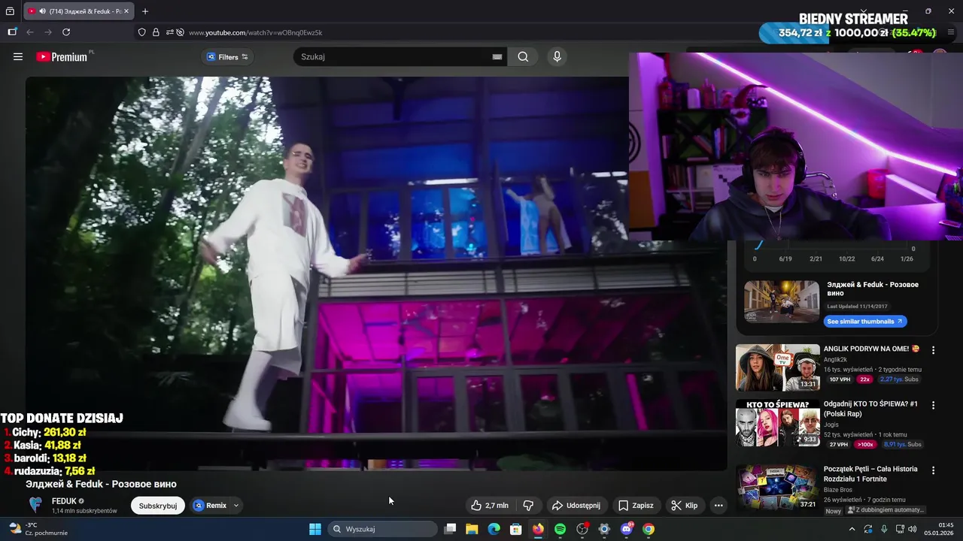Screen dimensions: 963x541
Task: Reload the page in browser toolbar
Action: [x=66, y=32]
